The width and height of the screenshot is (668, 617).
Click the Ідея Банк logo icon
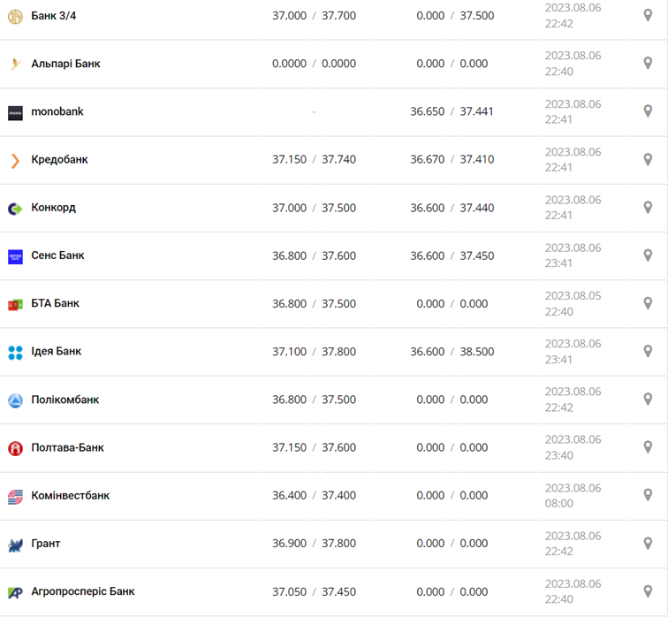15,352
